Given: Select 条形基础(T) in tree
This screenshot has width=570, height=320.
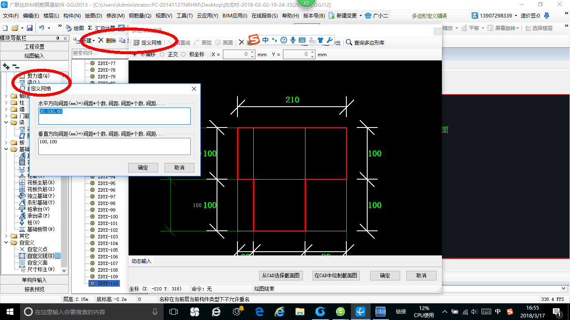Looking at the screenshot, I should [x=37, y=202].
